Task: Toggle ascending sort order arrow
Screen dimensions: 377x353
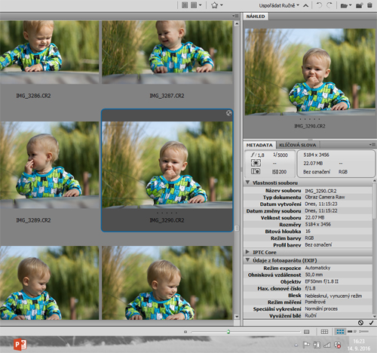Action: pos(305,5)
